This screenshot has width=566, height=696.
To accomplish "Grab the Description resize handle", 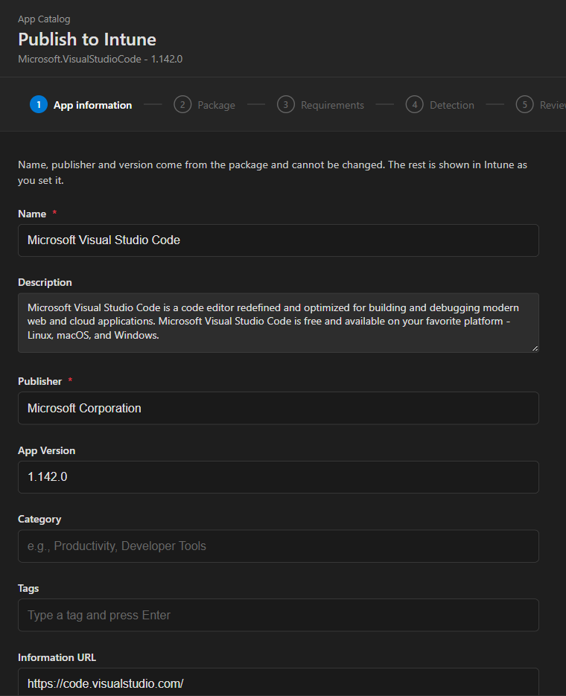I will click(535, 348).
